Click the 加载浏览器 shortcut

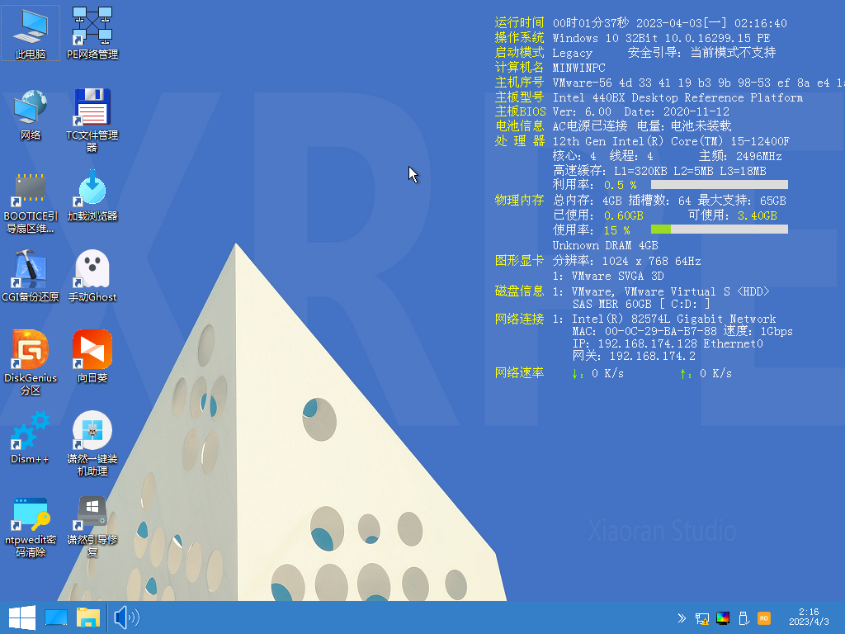coord(92,190)
